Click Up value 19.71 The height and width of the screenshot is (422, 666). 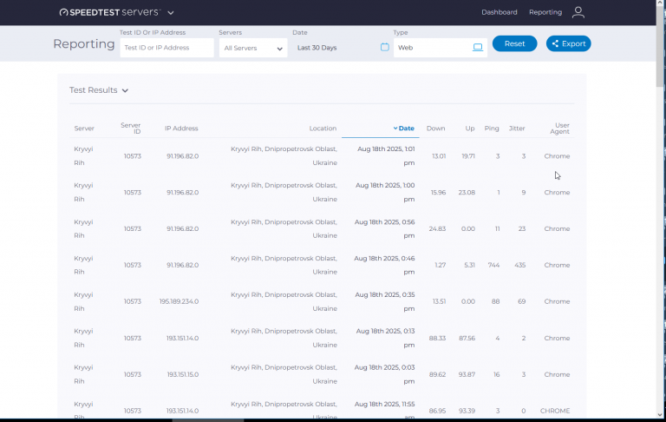click(468, 156)
